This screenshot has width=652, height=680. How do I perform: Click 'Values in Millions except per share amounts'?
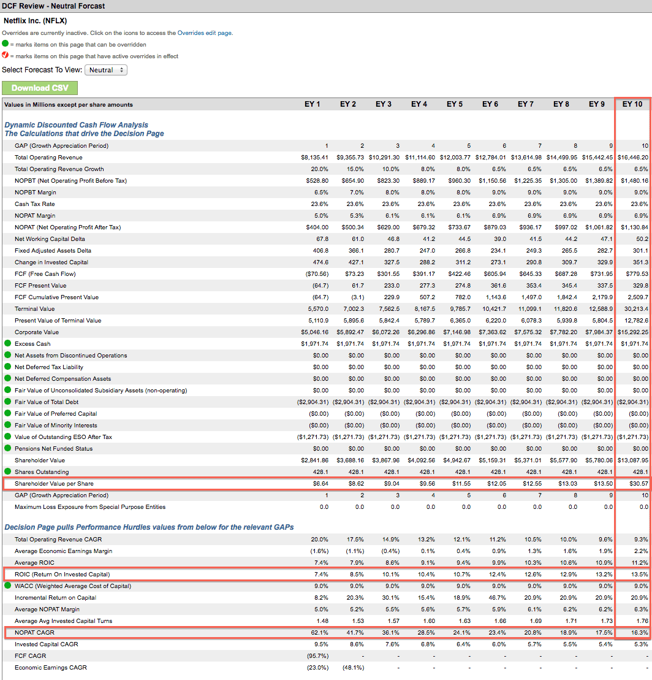69,104
